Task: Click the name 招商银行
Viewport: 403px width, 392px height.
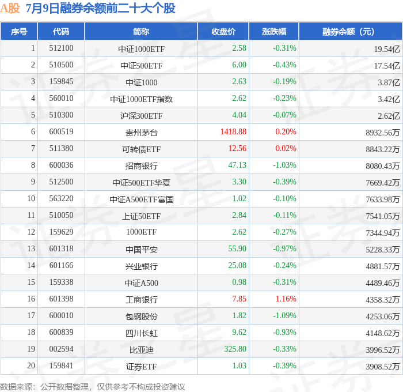Action: click(142, 166)
